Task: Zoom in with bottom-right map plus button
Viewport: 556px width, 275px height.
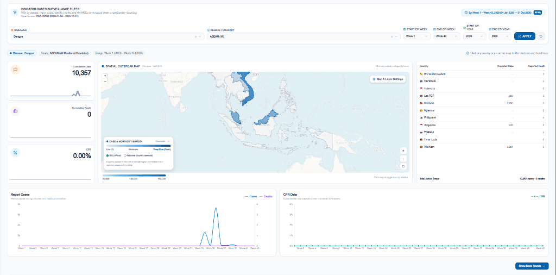Action: (403, 151)
